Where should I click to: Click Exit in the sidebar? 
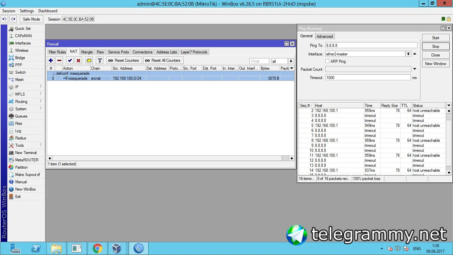click(x=18, y=197)
